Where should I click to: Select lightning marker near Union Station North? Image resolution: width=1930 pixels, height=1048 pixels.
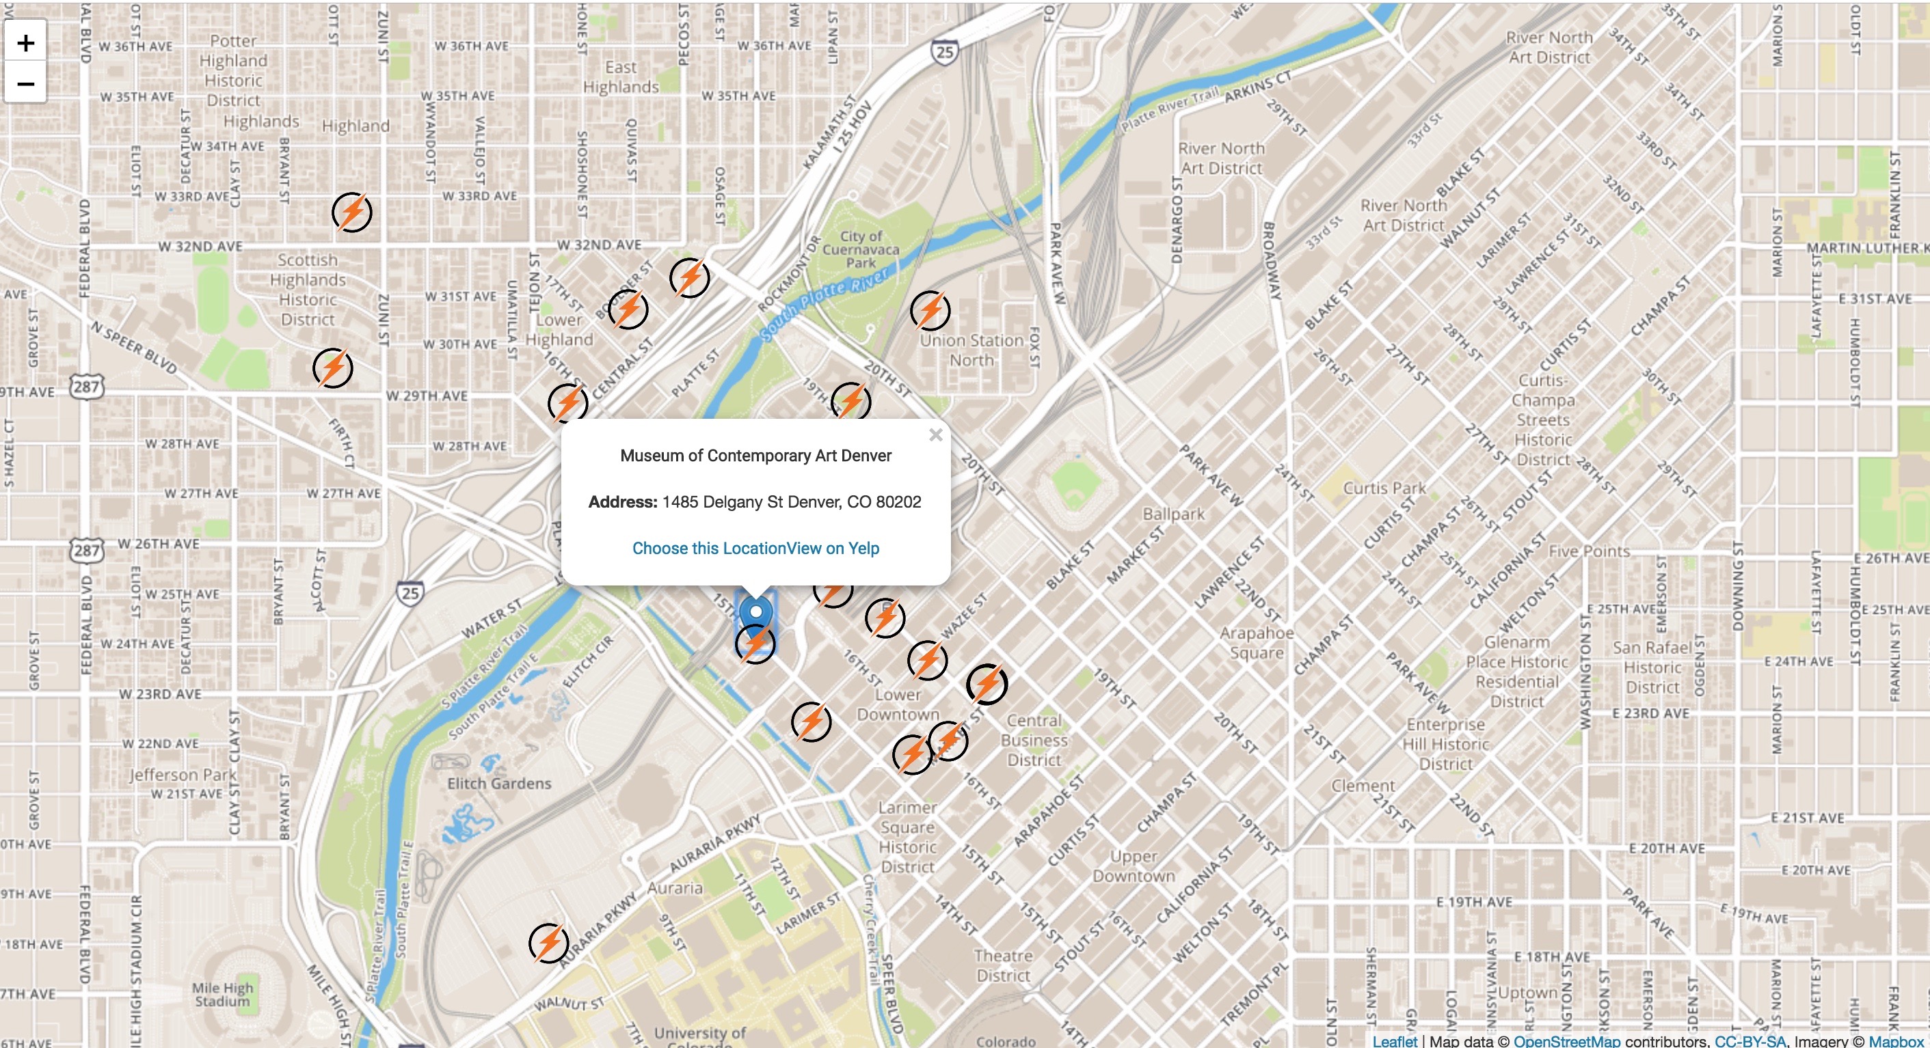point(930,310)
